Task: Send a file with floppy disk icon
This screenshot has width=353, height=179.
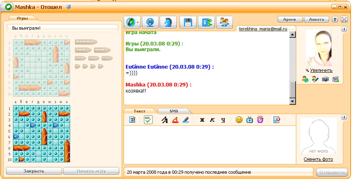Action: click(x=188, y=22)
